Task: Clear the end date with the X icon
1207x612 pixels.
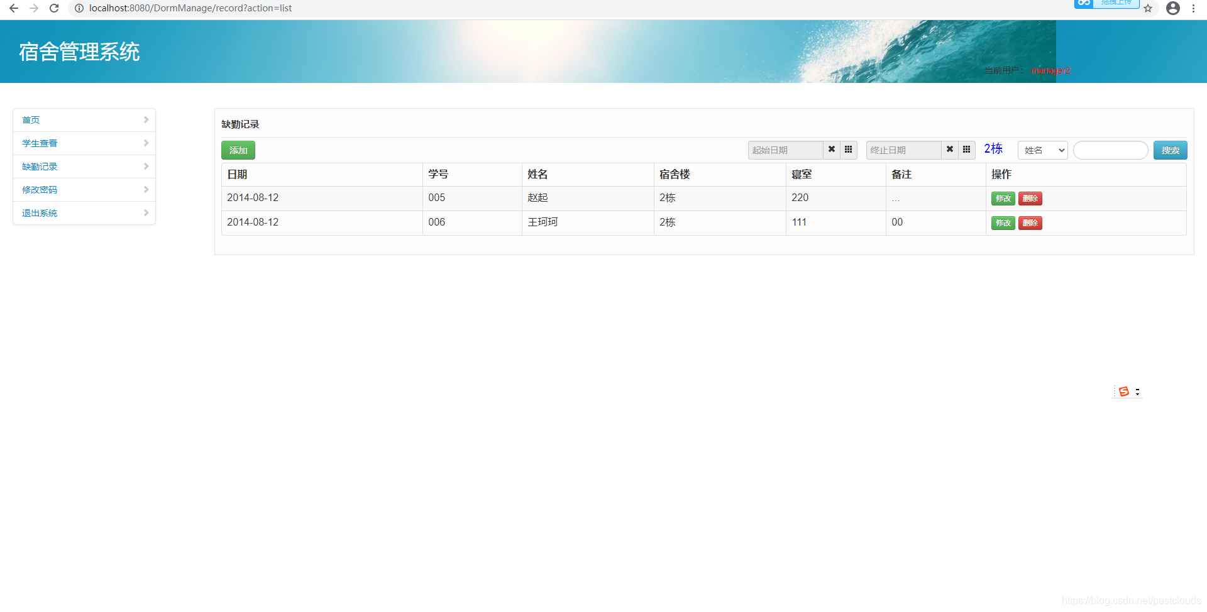Action: (x=950, y=150)
